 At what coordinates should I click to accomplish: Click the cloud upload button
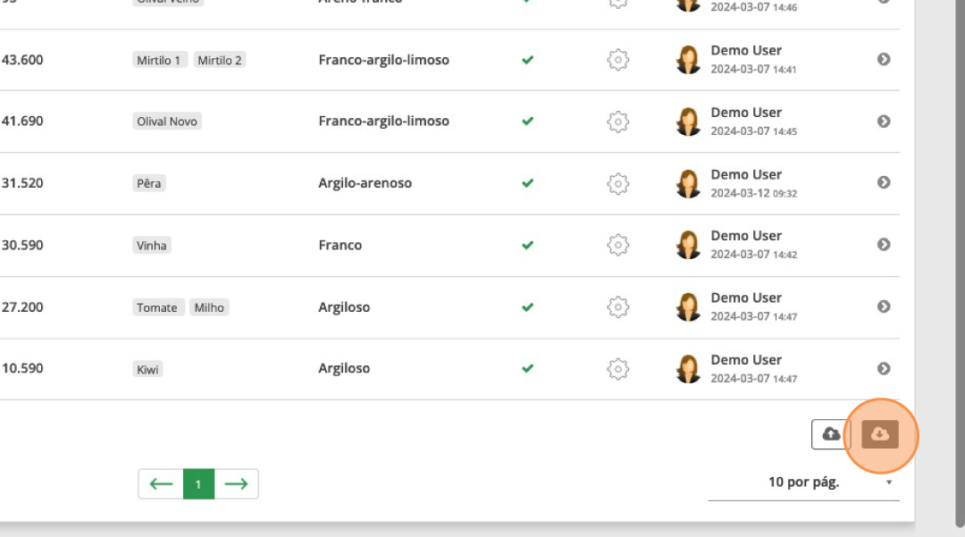[x=831, y=434]
